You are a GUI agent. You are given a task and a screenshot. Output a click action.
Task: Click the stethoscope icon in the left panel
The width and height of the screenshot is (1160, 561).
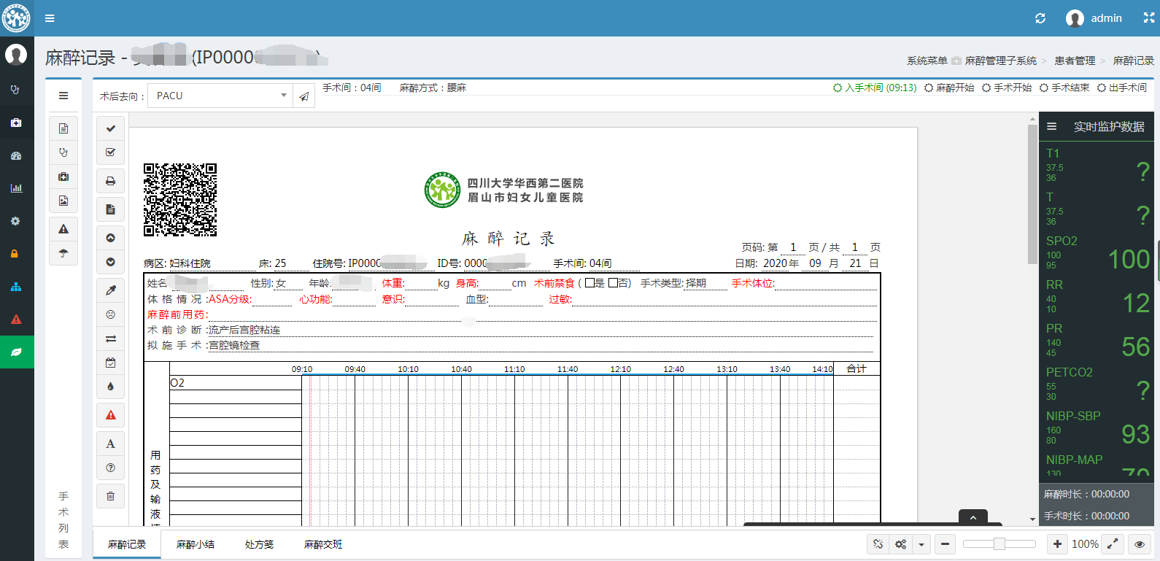point(63,152)
